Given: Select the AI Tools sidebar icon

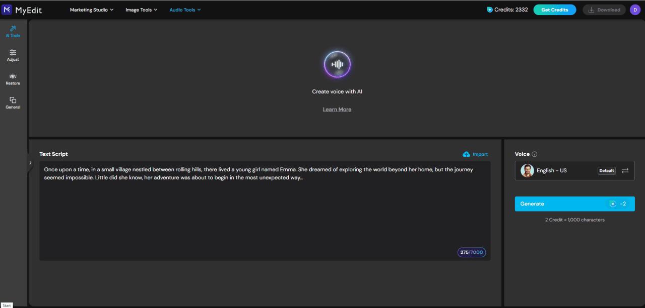Looking at the screenshot, I should pos(13,31).
